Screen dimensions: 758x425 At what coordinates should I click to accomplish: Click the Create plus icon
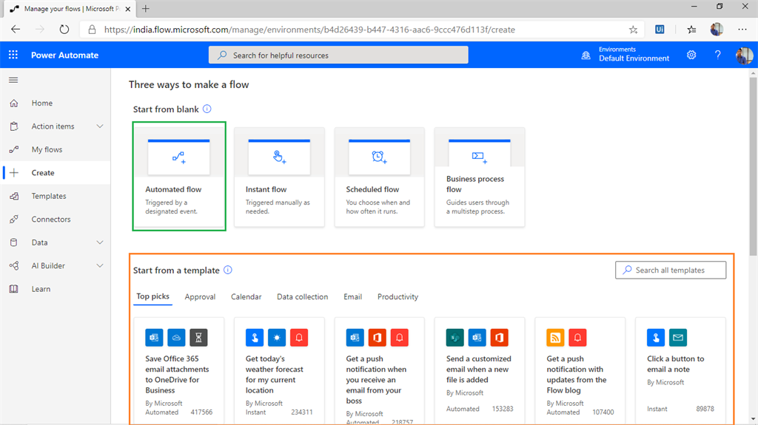(x=14, y=172)
